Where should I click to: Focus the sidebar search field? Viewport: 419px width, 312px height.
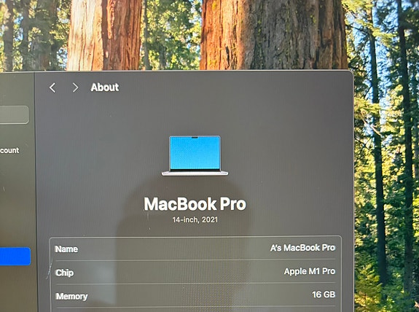click(14, 114)
